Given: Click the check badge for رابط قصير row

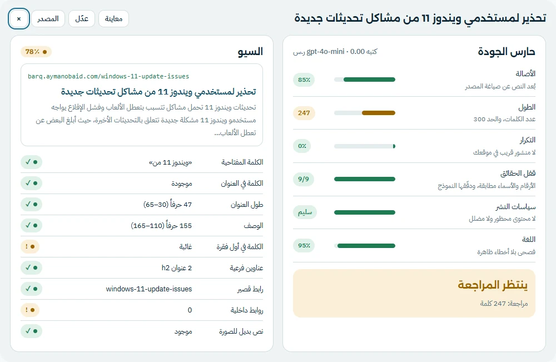Looking at the screenshot, I should 32,289.
